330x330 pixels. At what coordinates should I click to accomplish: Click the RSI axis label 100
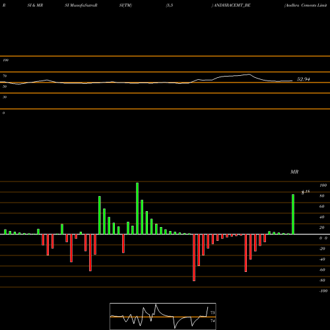[x=5, y=60]
